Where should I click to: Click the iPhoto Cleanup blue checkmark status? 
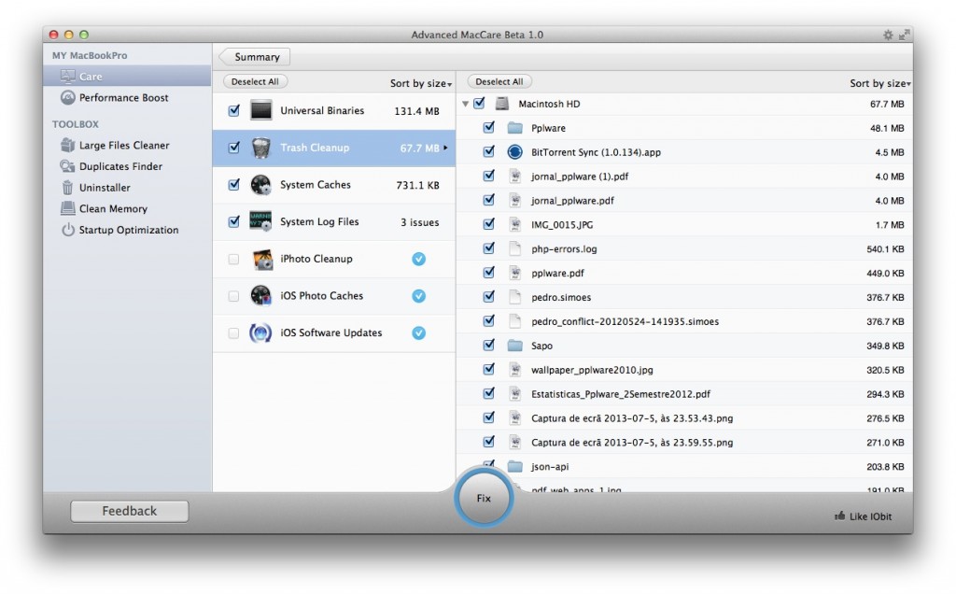point(419,260)
